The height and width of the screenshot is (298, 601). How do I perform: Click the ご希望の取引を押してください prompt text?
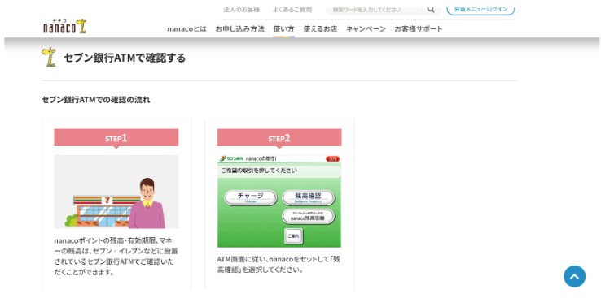[259, 171]
